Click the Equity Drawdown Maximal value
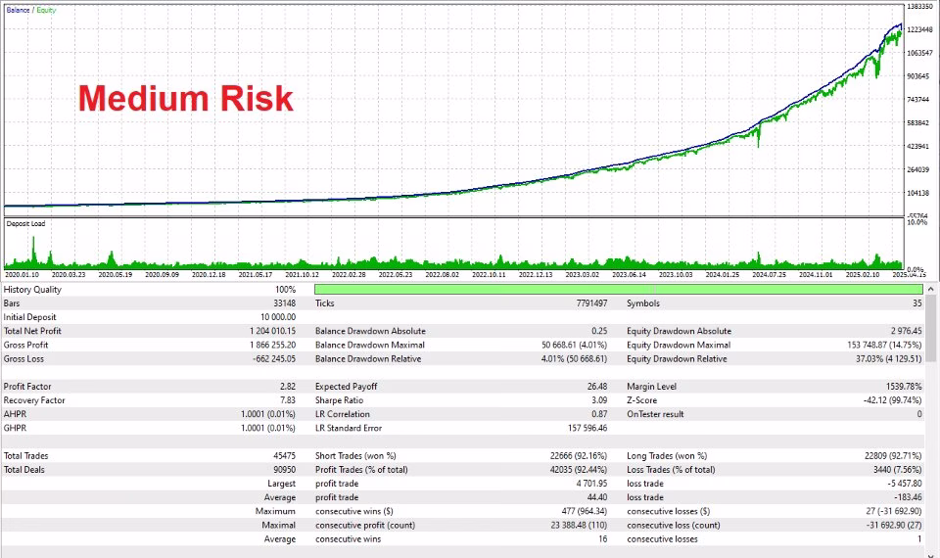 coord(884,346)
